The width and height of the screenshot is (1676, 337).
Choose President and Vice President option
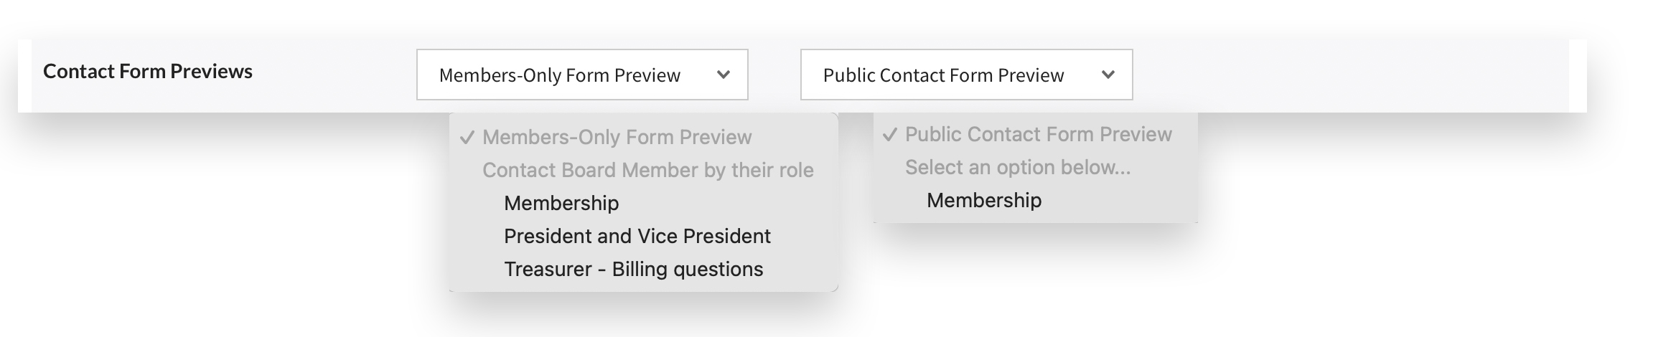click(637, 236)
